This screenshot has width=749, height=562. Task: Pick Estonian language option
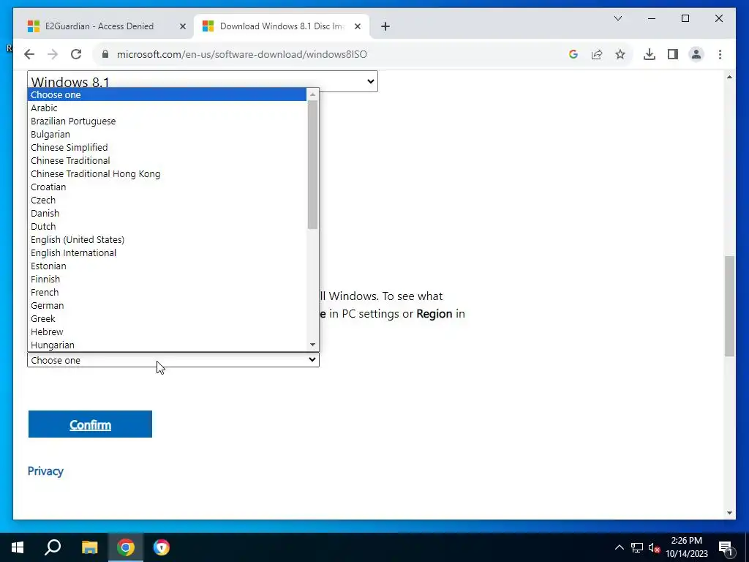[x=168, y=266]
